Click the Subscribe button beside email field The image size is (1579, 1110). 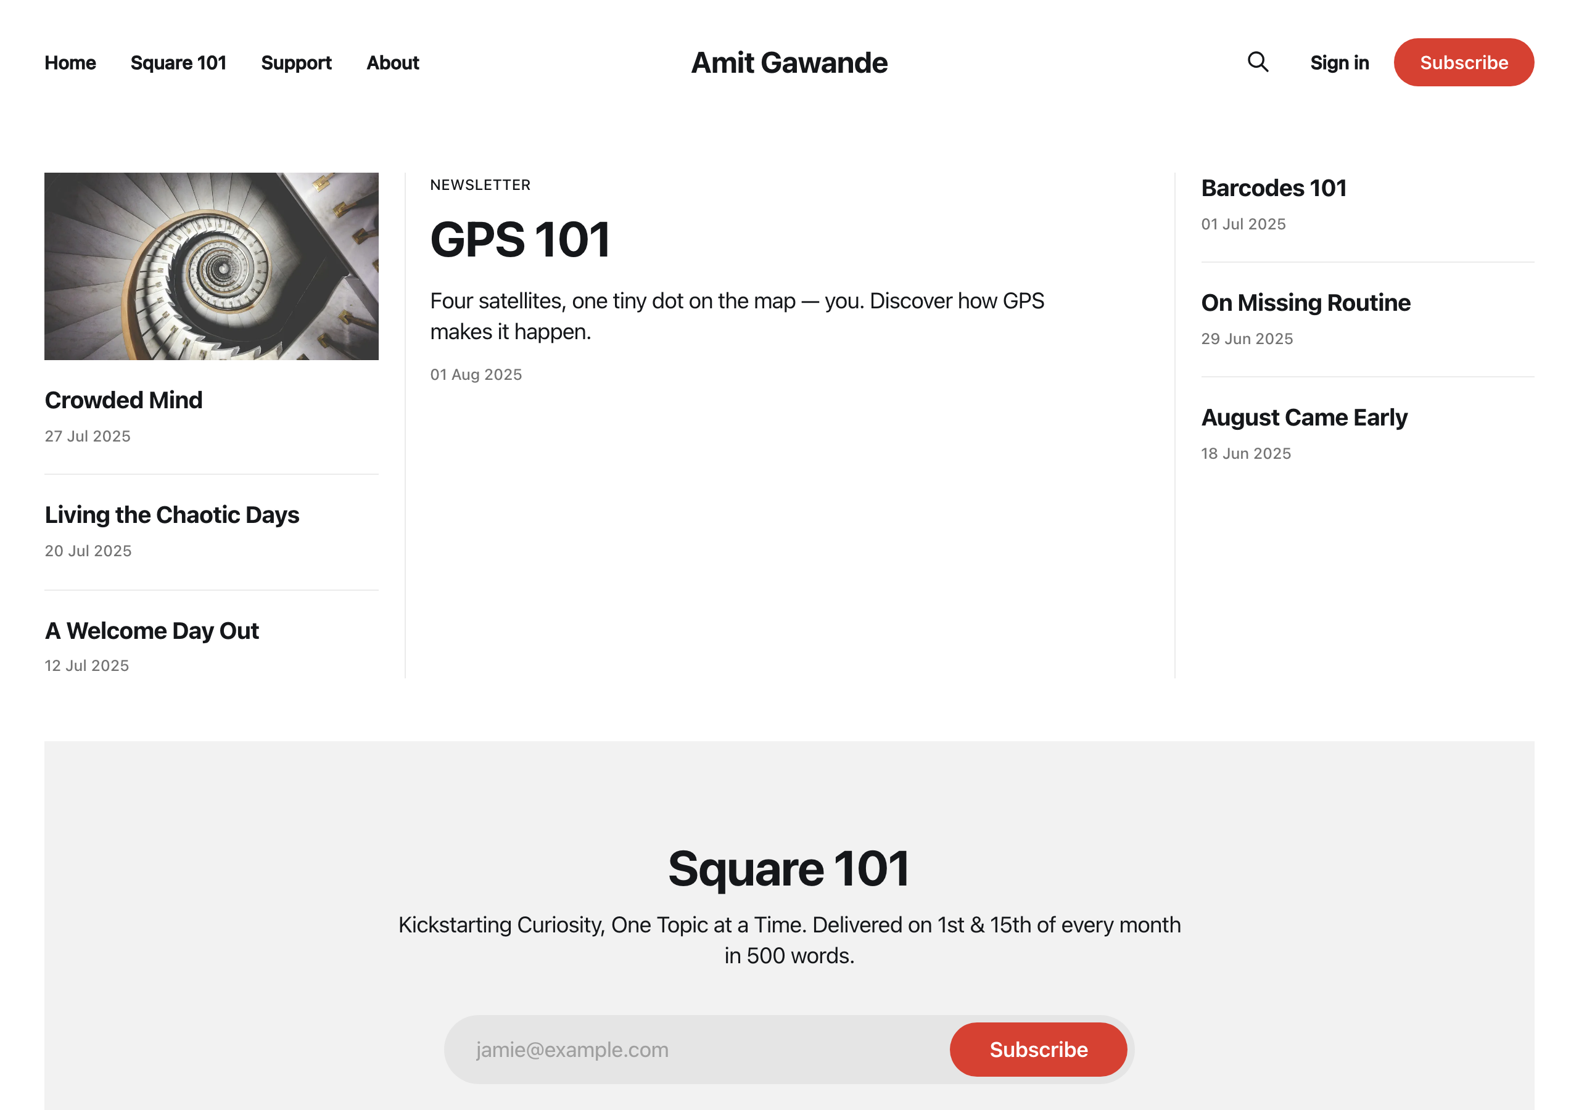tap(1039, 1050)
